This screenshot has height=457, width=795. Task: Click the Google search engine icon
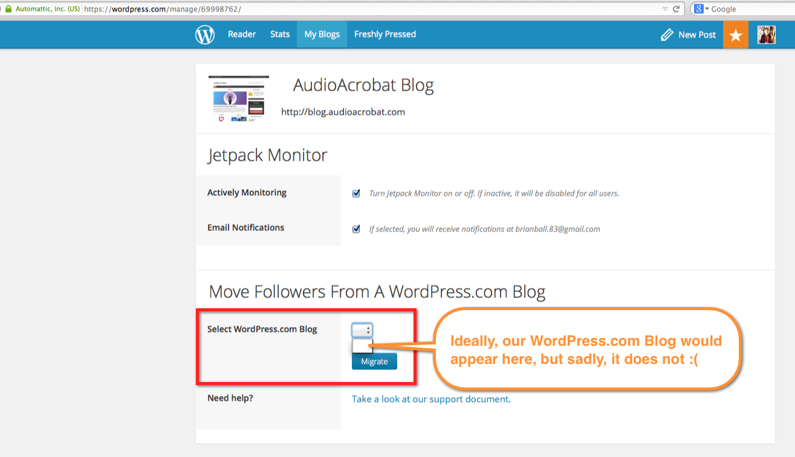(x=699, y=9)
